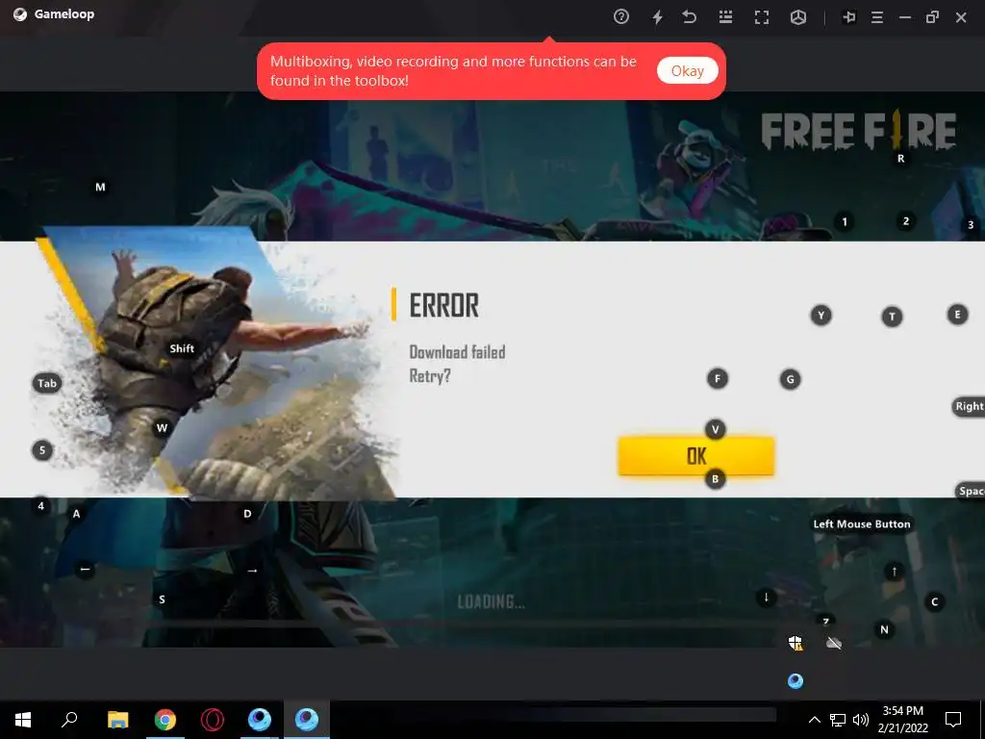The image size is (985, 739).
Task: Open the network status tray icon
Action: pyautogui.click(x=838, y=720)
